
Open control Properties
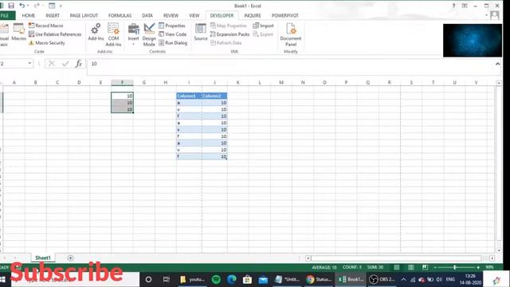click(172, 26)
